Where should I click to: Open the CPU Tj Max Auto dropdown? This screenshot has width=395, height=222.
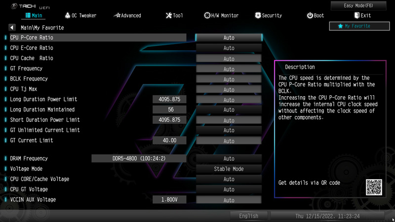[x=229, y=90]
